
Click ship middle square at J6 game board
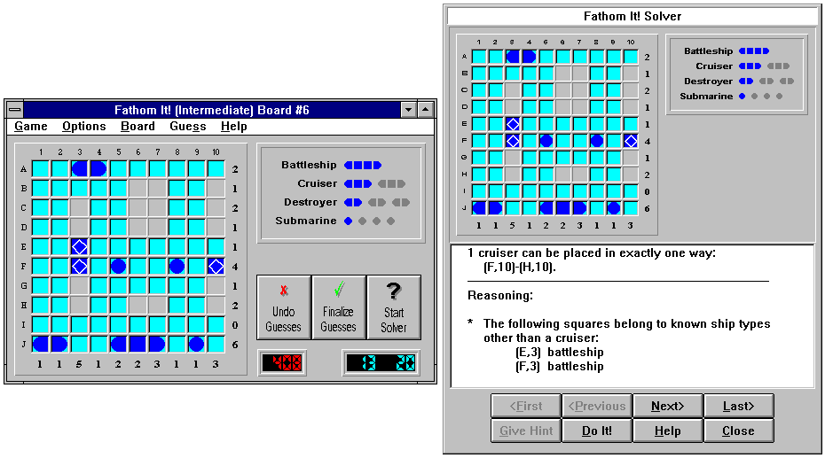click(x=137, y=344)
